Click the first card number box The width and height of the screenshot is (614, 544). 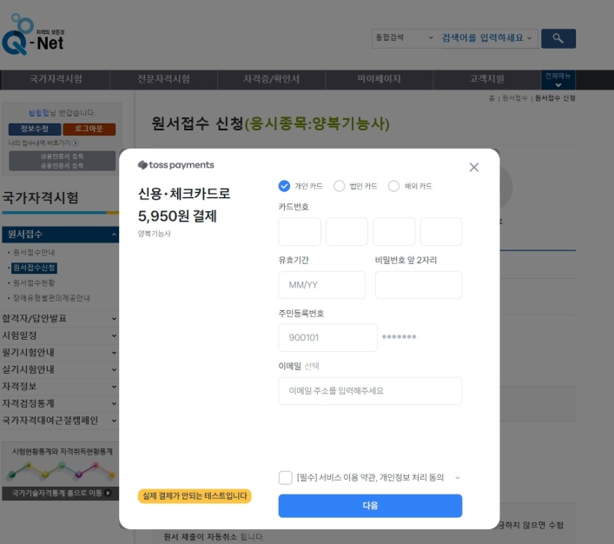pyautogui.click(x=300, y=232)
